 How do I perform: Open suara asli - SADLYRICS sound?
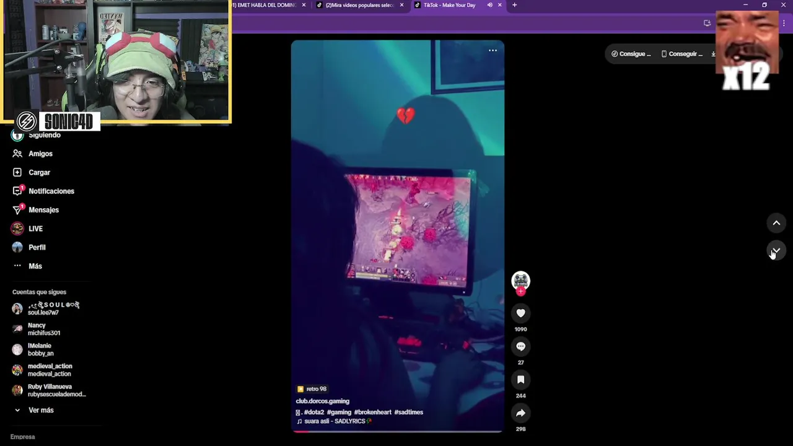334,421
